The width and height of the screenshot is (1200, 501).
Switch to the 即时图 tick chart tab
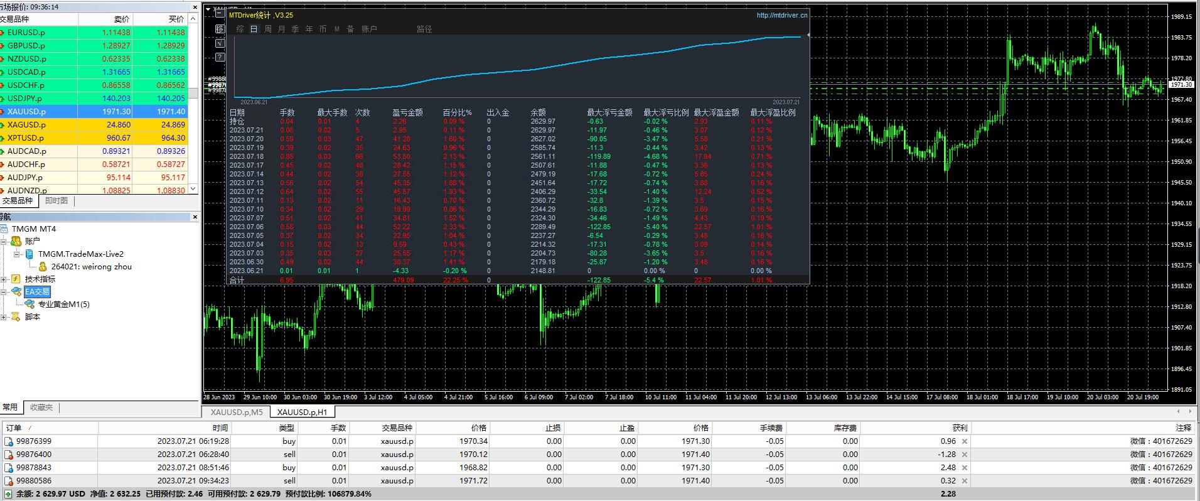pos(56,201)
